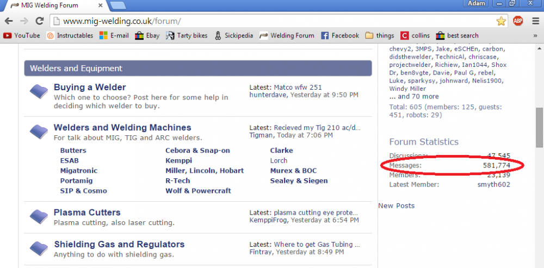This screenshot has height=268, width=544.
Task: Open user KemppiFrog's profile
Action: pyautogui.click(x=268, y=220)
